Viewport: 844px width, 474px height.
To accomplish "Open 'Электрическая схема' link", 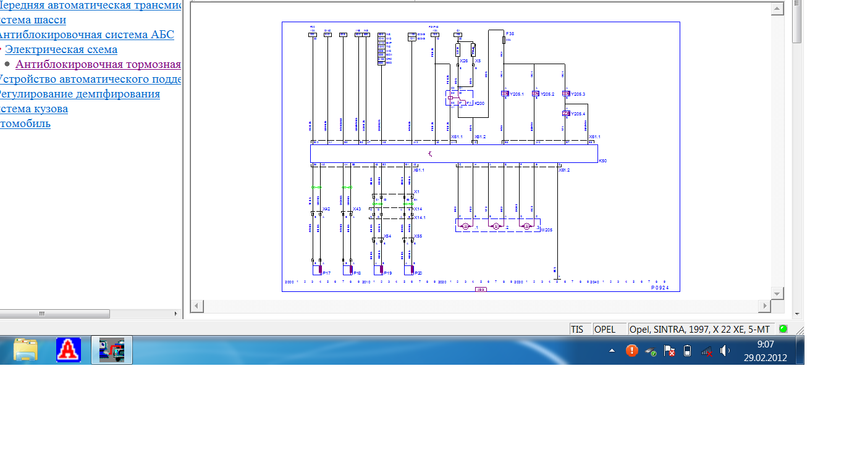I will pyautogui.click(x=61, y=49).
